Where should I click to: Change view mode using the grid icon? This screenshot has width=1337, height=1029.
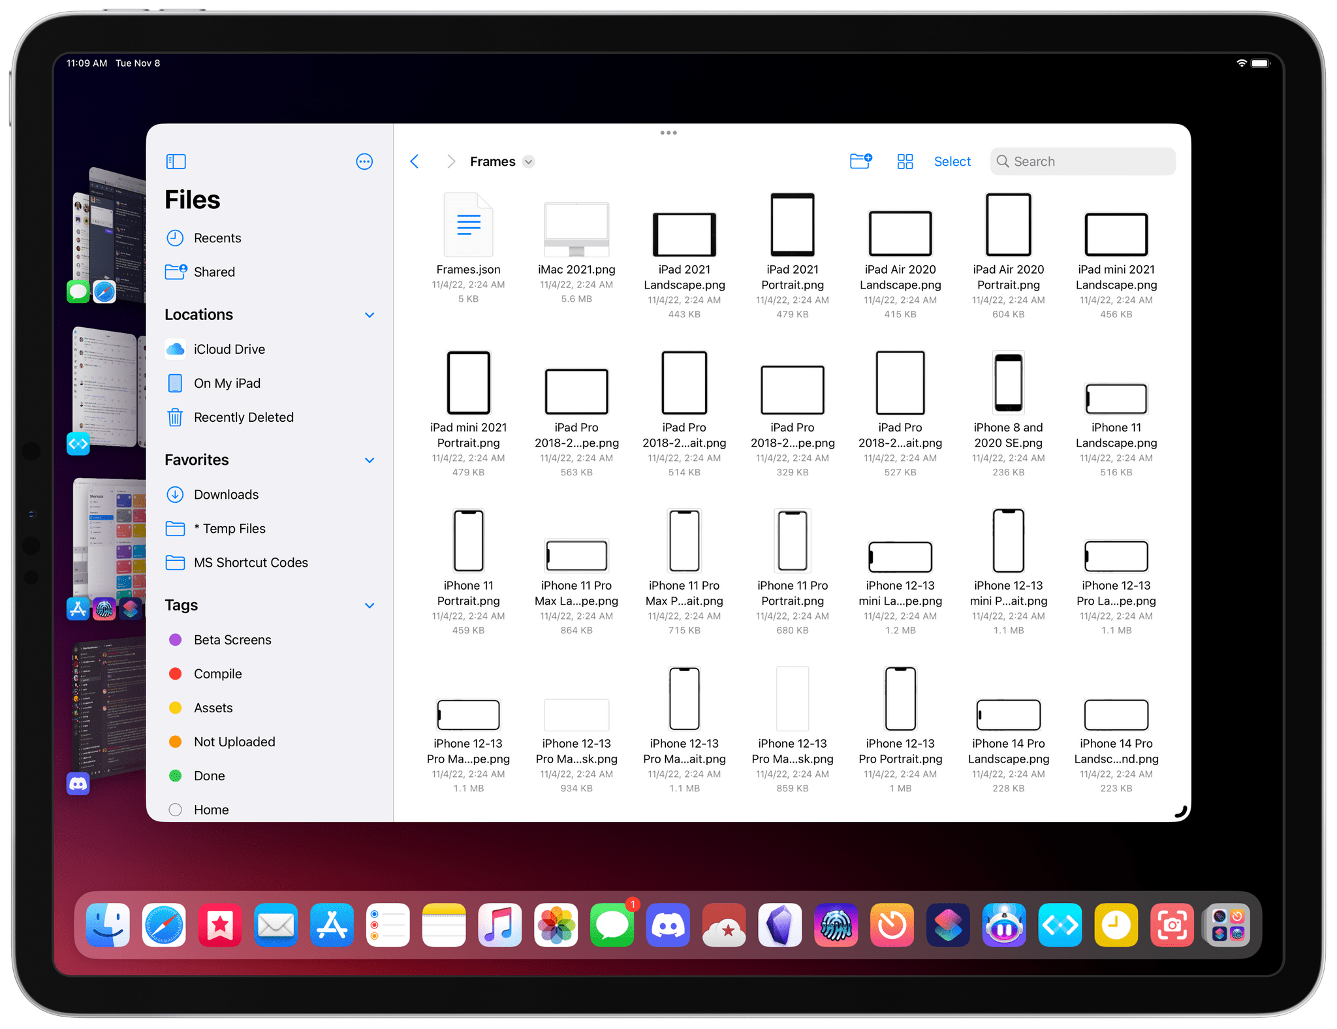coord(905,161)
